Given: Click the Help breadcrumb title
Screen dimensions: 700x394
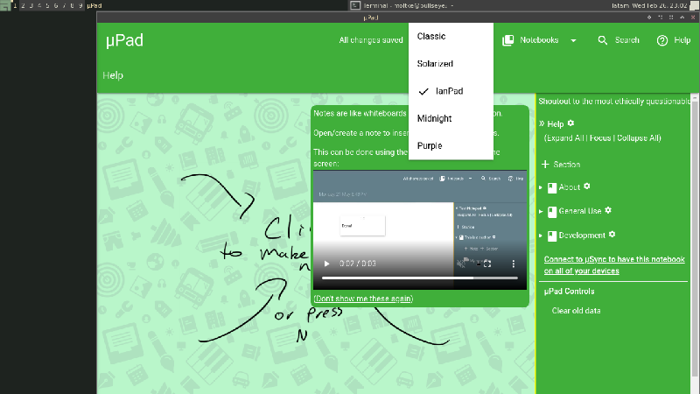Looking at the screenshot, I should click(x=113, y=75).
